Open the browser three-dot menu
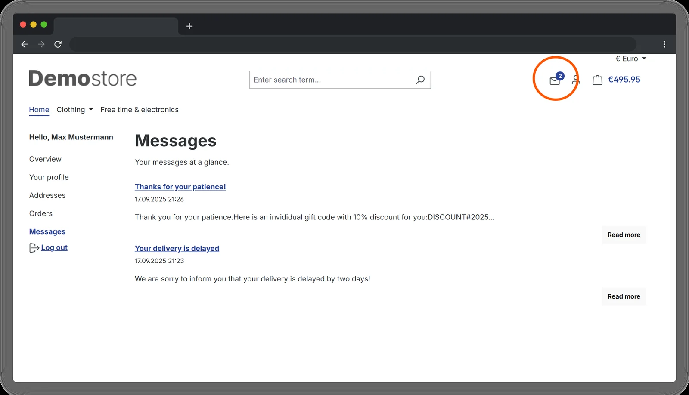The height and width of the screenshot is (395, 689). click(x=664, y=44)
